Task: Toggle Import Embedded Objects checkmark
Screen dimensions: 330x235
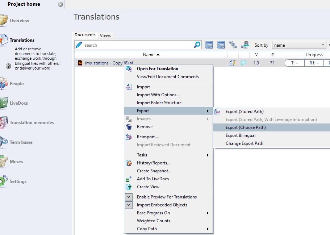Action: click(x=129, y=205)
